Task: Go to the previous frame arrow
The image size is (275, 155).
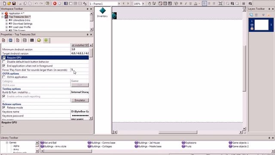Action: [x=123, y=3]
